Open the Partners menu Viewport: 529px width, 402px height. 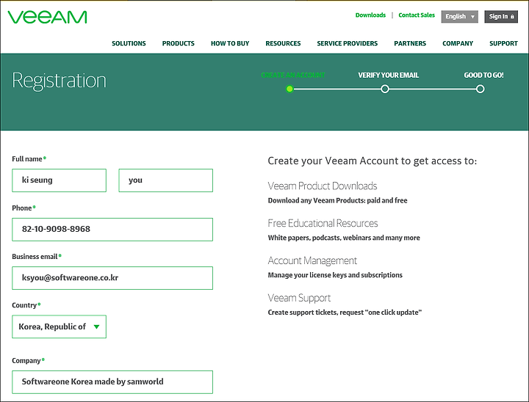click(410, 43)
